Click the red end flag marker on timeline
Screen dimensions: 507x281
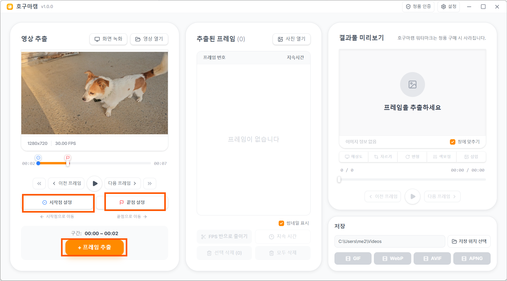point(68,158)
